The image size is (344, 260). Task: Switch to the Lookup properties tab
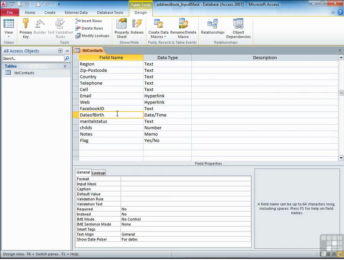tap(98, 173)
